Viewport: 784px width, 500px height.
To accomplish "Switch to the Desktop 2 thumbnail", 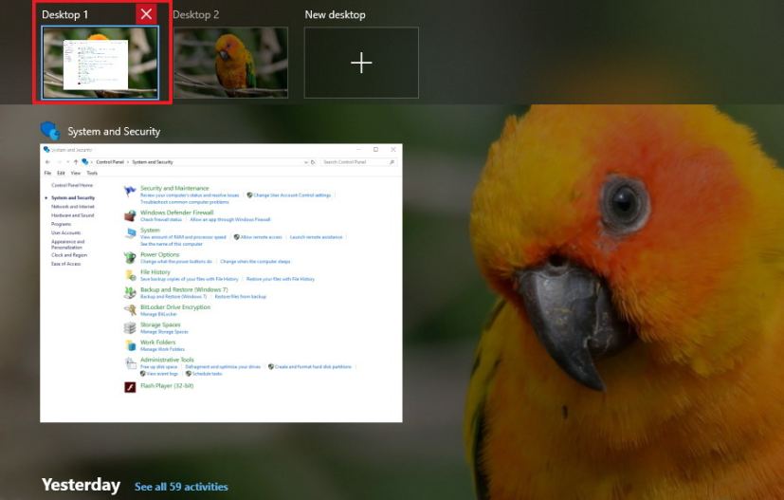I will point(230,63).
